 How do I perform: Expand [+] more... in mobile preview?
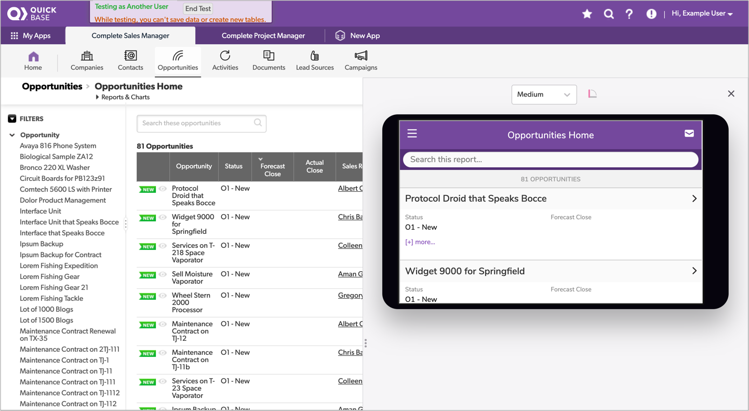420,242
